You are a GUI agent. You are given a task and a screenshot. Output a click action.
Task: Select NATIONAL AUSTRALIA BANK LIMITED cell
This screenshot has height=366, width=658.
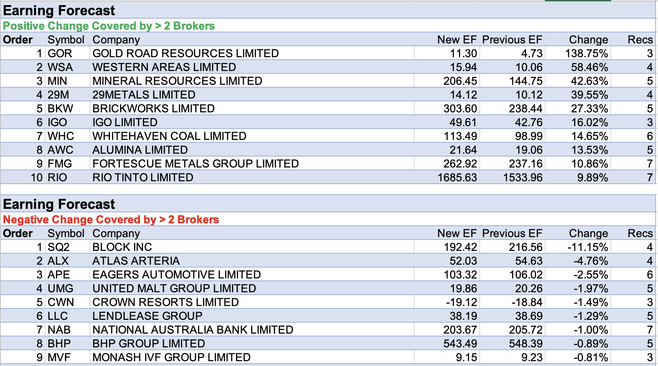(x=193, y=330)
